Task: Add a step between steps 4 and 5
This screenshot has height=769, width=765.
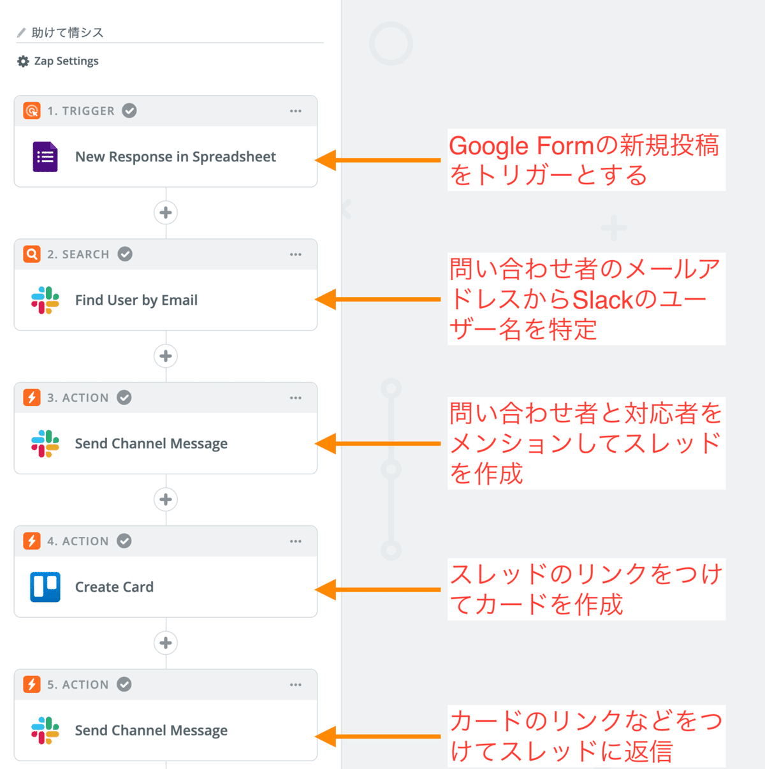Action: (166, 643)
